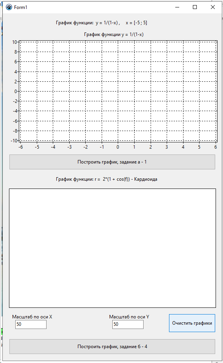Maximize the Form1 window
223x363 pixels.
pyautogui.click(x=195, y=7)
